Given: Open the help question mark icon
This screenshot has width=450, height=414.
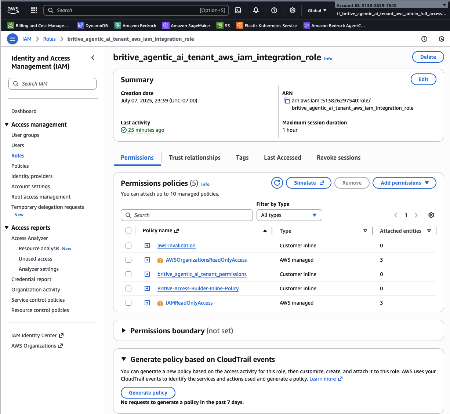Looking at the screenshot, I should coord(274,10).
